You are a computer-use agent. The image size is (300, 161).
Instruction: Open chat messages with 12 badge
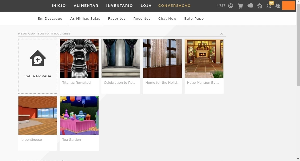coord(270,5)
